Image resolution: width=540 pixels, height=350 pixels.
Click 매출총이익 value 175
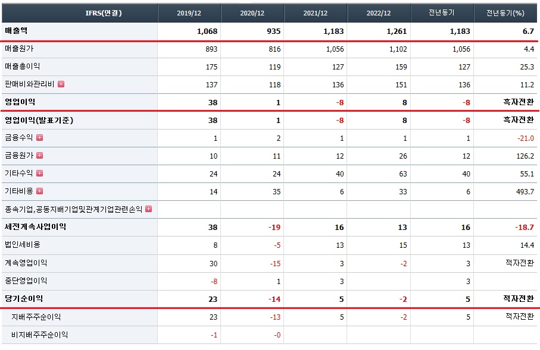coord(211,67)
